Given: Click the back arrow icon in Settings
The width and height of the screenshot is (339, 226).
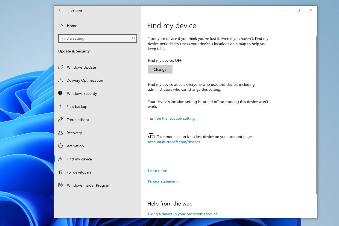Looking at the screenshot, I should click(60, 10).
